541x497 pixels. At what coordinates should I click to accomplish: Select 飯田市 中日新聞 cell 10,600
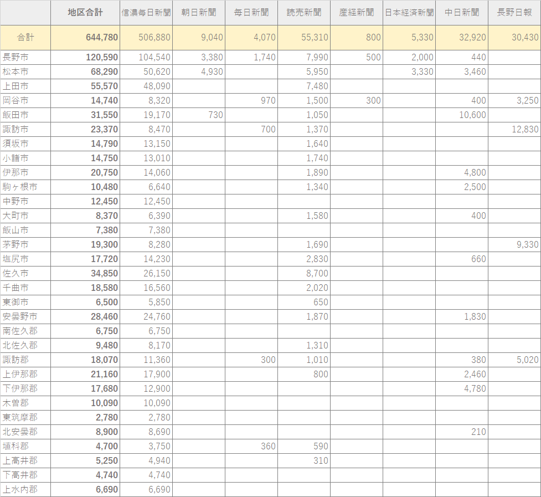pyautogui.click(x=462, y=115)
